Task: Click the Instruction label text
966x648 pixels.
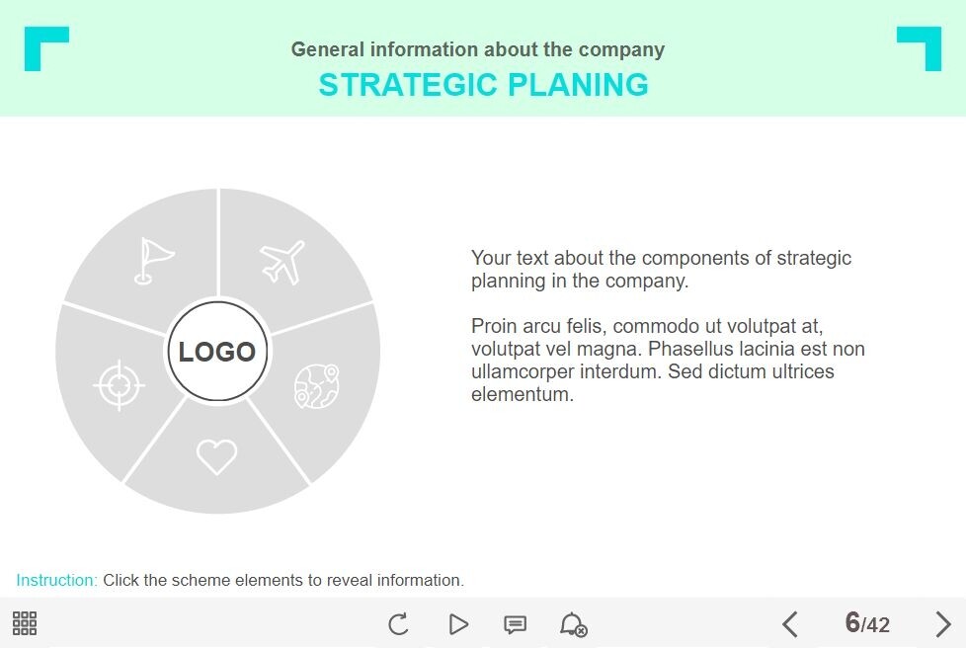Action: (x=57, y=580)
